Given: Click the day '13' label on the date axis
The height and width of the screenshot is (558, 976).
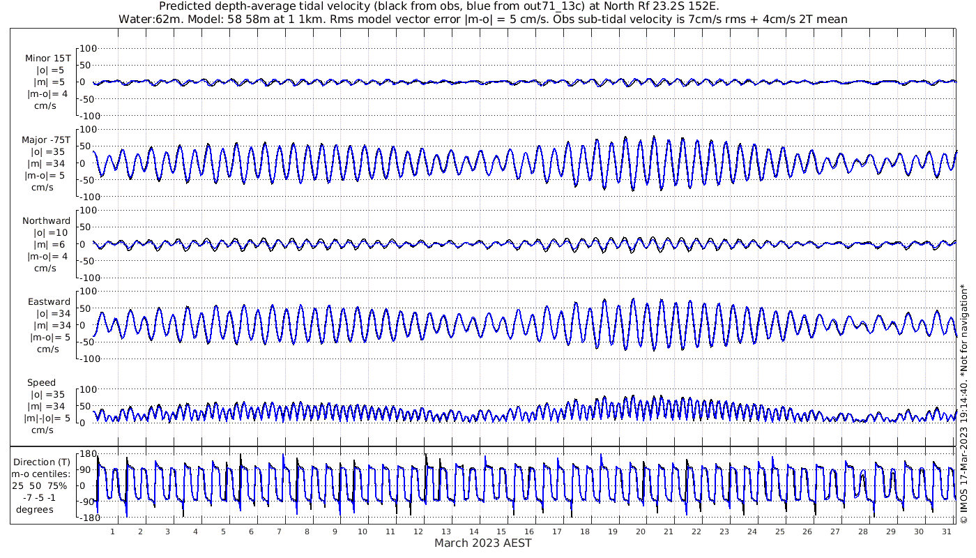Looking at the screenshot, I should click(445, 531).
